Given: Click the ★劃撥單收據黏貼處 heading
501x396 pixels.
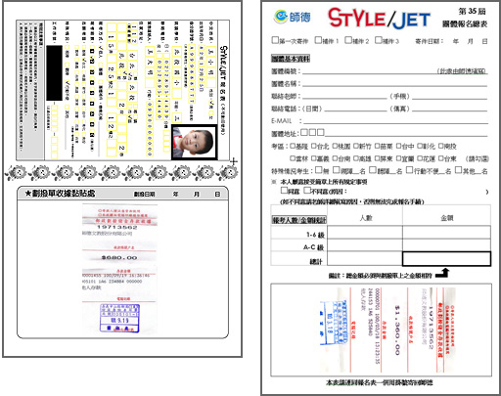Looking at the screenshot, I should click(60, 194).
